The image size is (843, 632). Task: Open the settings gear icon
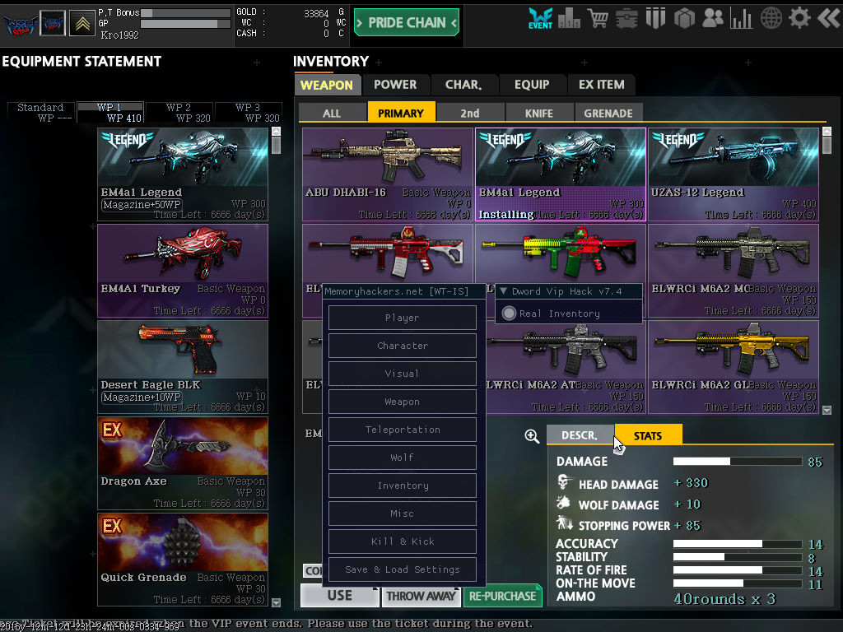(799, 18)
